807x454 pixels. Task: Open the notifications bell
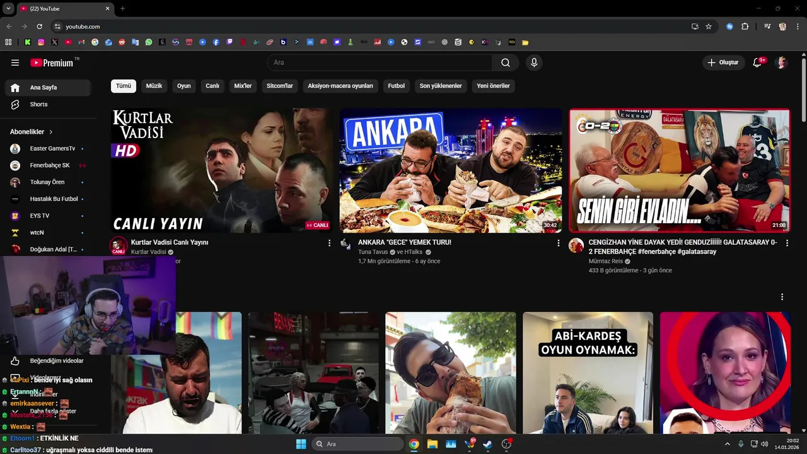click(x=758, y=62)
